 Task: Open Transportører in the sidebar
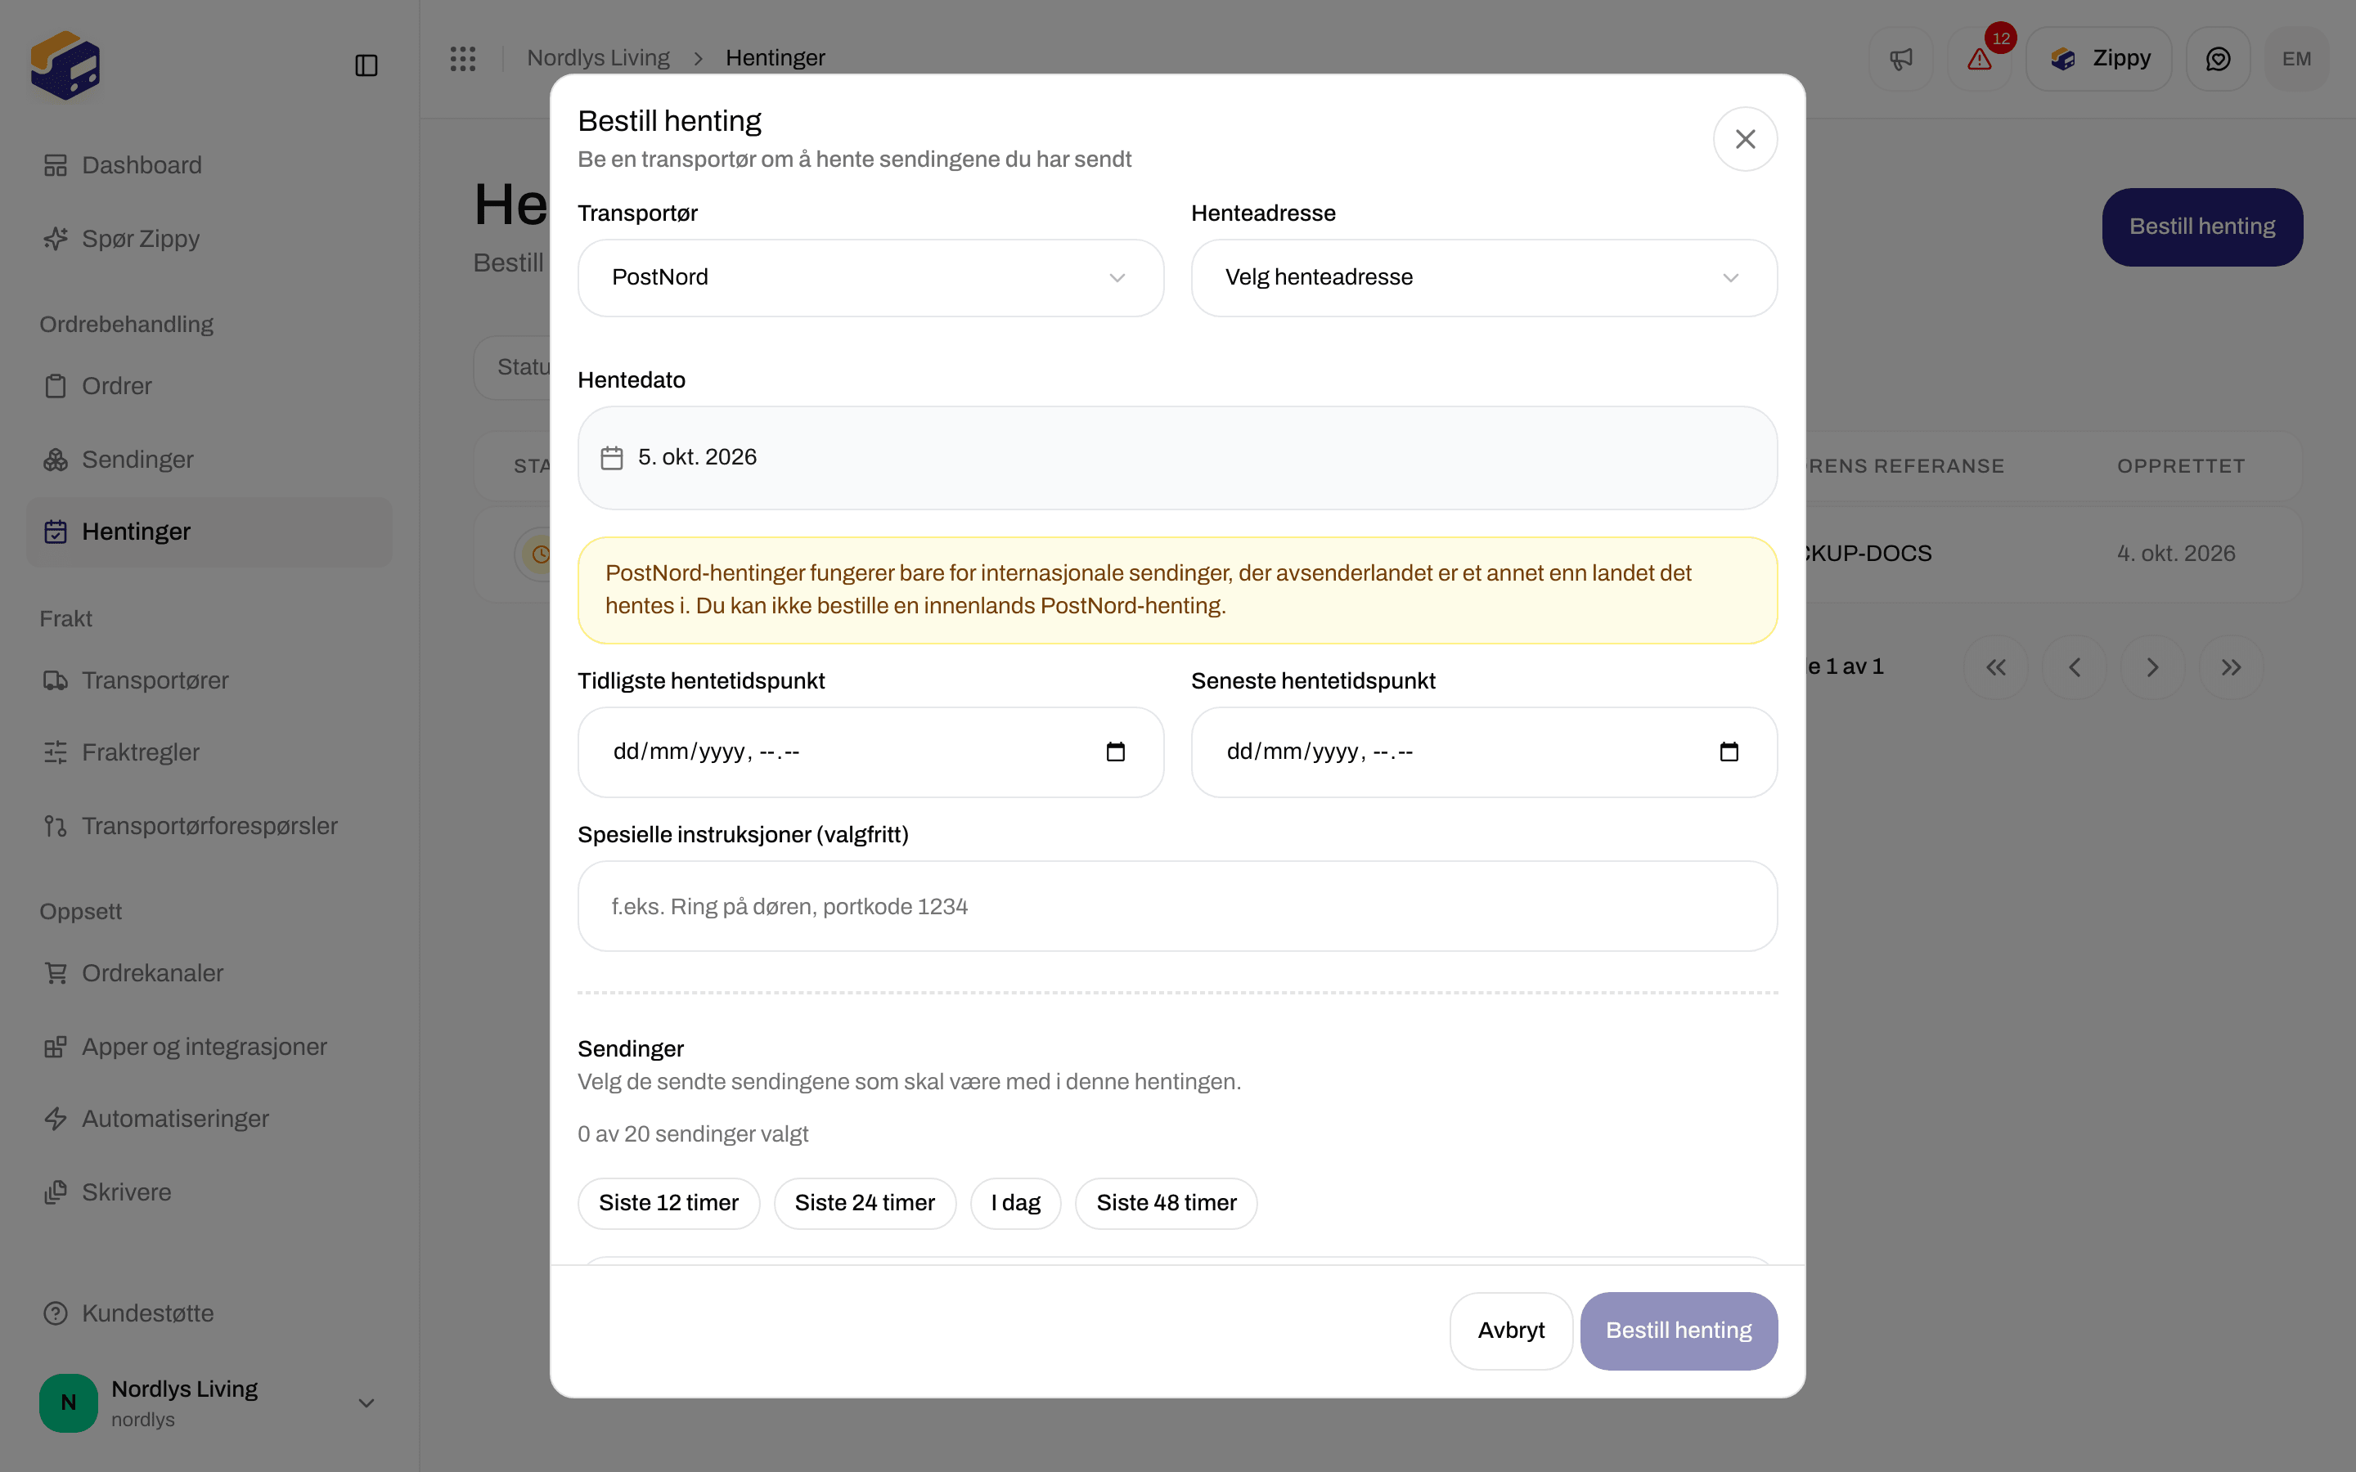(209, 680)
